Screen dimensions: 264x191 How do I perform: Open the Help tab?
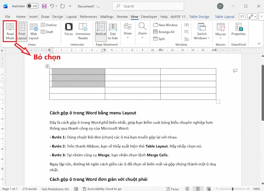(164, 17)
